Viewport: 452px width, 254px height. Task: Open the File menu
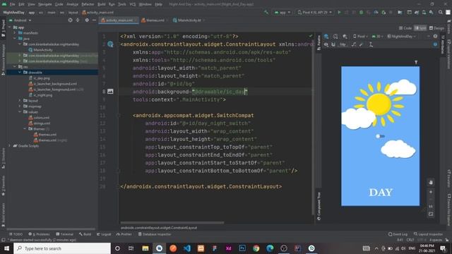coord(13,4)
